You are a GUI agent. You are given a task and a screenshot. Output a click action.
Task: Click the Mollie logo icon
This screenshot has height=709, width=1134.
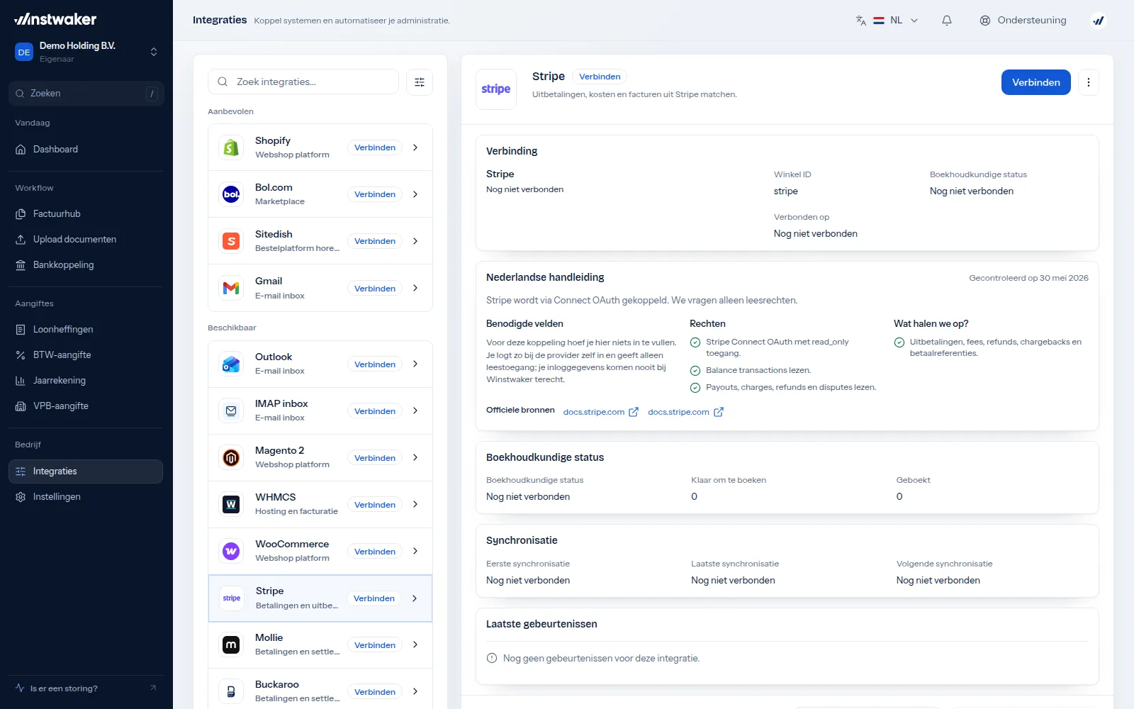[x=231, y=645]
